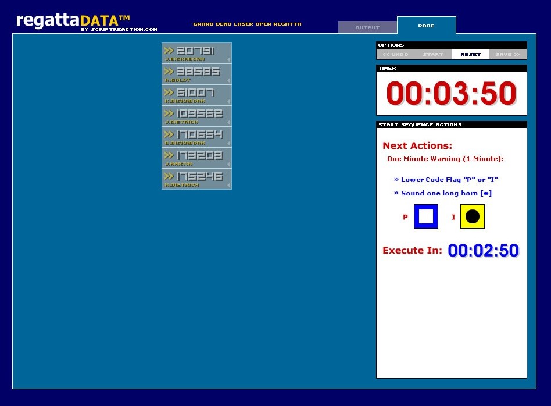This screenshot has width=551, height=406.
Task: Click the regattaDATA logo
Action: tap(73, 20)
